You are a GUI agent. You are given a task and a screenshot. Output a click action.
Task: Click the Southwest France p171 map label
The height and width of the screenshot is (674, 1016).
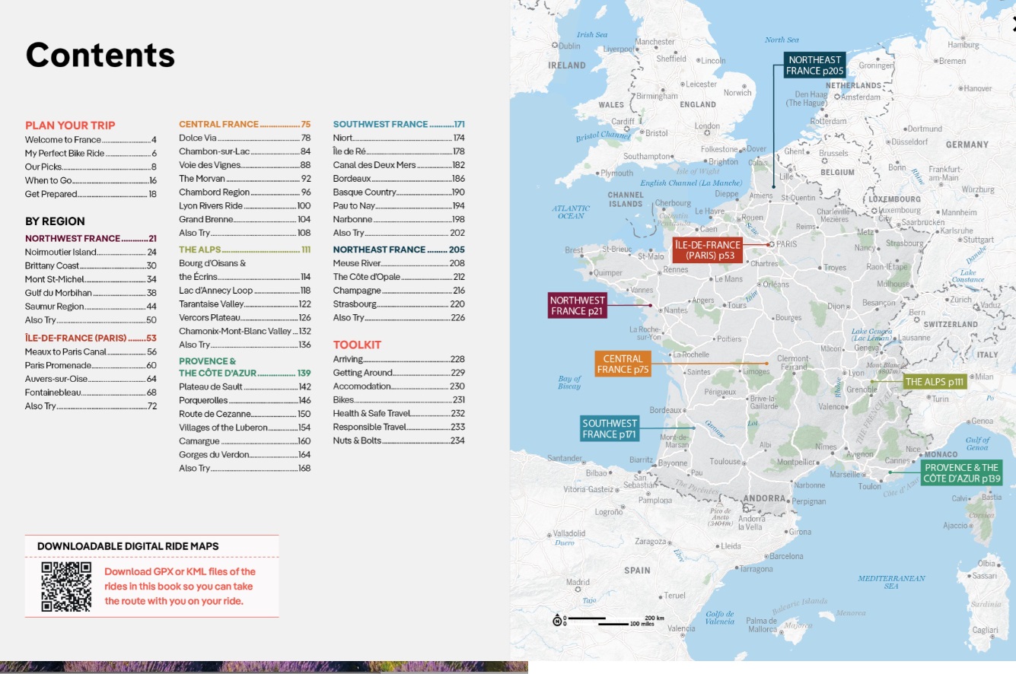coord(609,429)
